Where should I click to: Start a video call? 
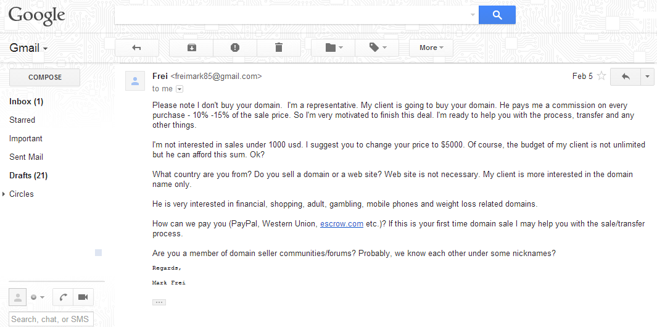[x=83, y=297]
